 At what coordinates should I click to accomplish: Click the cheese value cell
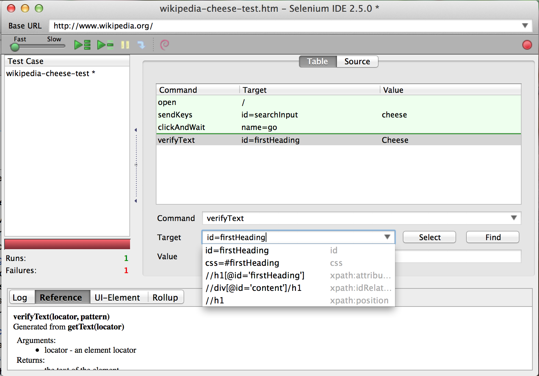[x=394, y=115]
